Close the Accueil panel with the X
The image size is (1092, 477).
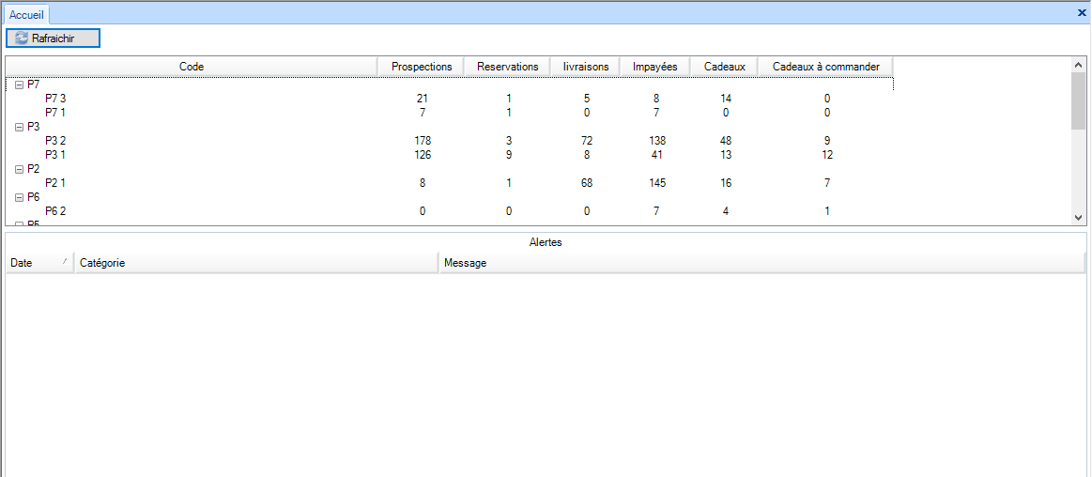1082,13
